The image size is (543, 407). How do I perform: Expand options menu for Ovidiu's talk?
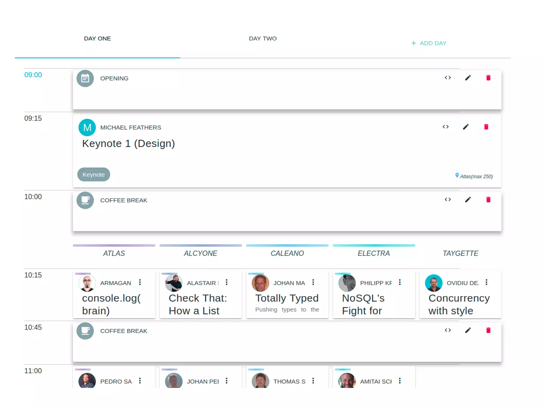point(486,282)
